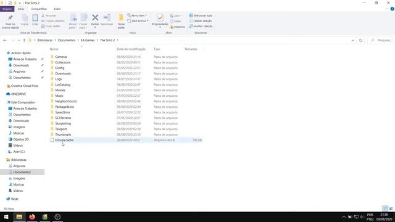The image size is (395, 222).
Task: Open Histórico from the ribbon
Action: coord(178,27)
